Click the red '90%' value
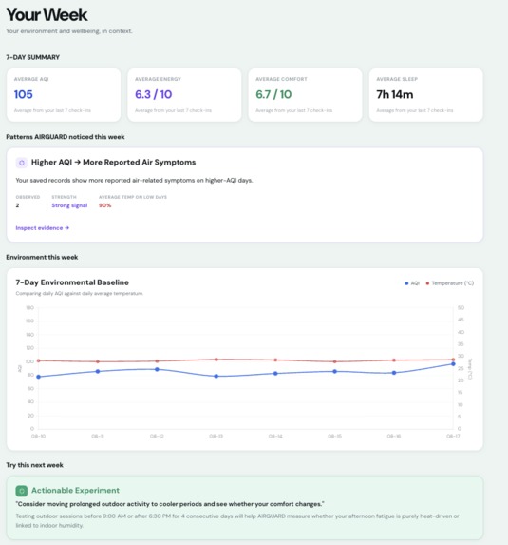 (105, 205)
